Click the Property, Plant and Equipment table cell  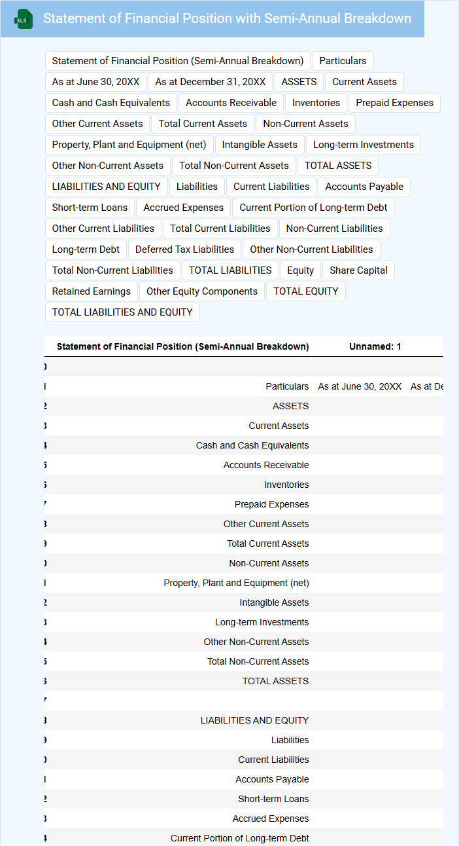pyautogui.click(x=236, y=583)
